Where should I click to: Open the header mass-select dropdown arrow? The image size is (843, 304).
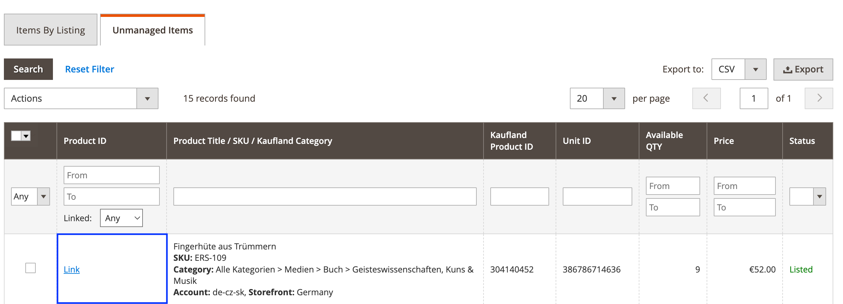pyautogui.click(x=26, y=135)
